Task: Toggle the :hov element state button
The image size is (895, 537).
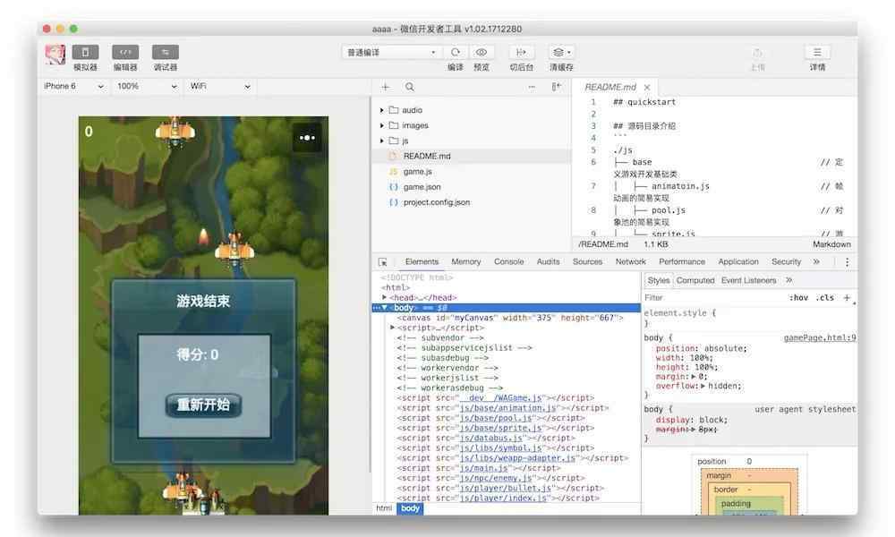Action: click(798, 298)
